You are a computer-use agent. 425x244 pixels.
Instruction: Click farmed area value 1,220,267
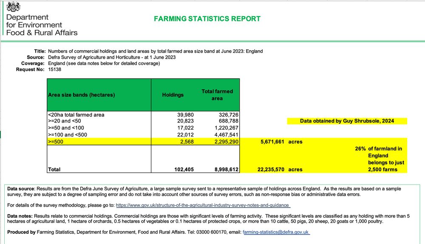pos(227,128)
